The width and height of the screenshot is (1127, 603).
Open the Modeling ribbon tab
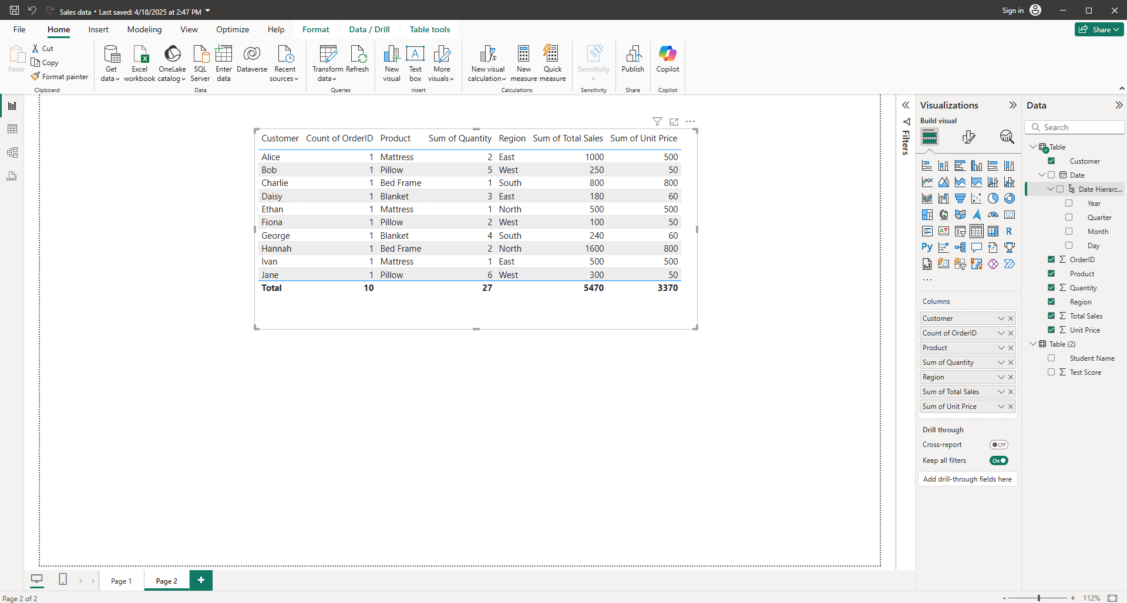pyautogui.click(x=144, y=29)
